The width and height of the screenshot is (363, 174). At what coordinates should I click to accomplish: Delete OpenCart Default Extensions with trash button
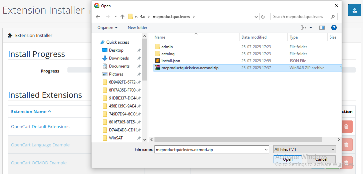tap(346, 127)
